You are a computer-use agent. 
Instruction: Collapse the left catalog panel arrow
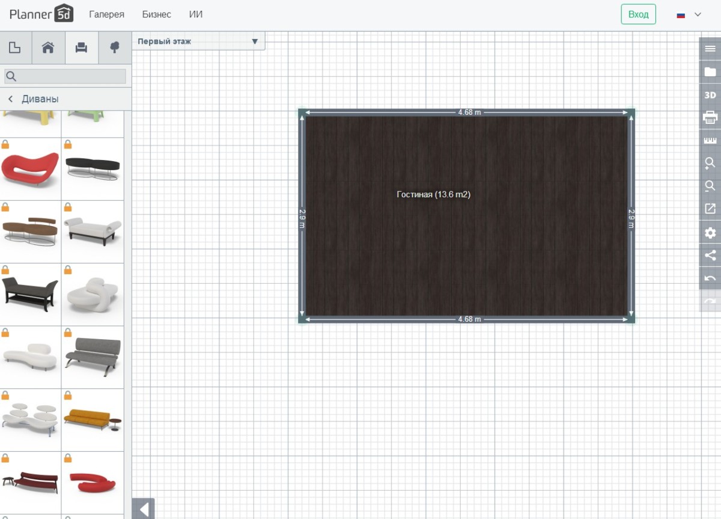[x=144, y=509]
